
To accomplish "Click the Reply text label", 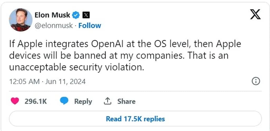I will pyautogui.click(x=83, y=101).
